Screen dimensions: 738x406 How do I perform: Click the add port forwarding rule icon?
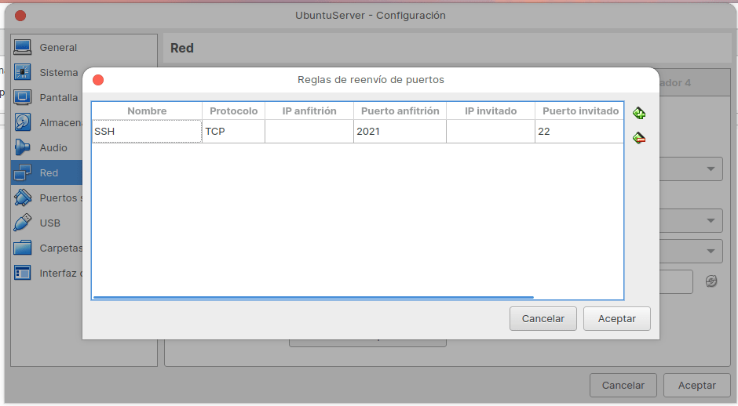(x=639, y=114)
